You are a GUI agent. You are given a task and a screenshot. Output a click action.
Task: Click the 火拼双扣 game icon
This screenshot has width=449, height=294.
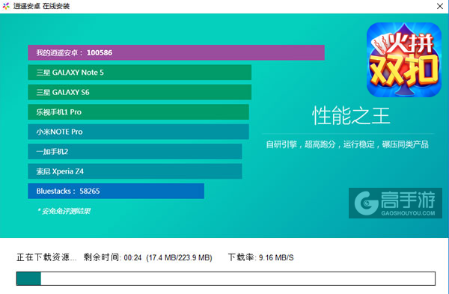[404, 60]
